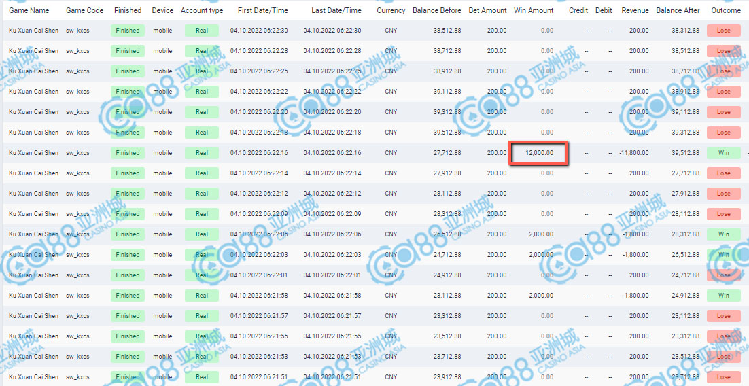
Task: Click Ku Xuan Cai Shen in 06:21:57 row
Action: coord(34,316)
